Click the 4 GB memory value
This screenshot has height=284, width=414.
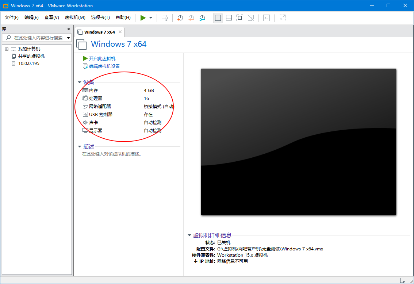click(x=149, y=90)
